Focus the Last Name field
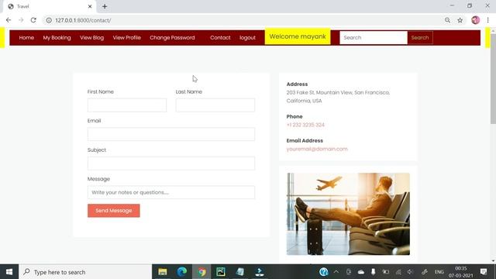496x279 pixels. click(215, 105)
